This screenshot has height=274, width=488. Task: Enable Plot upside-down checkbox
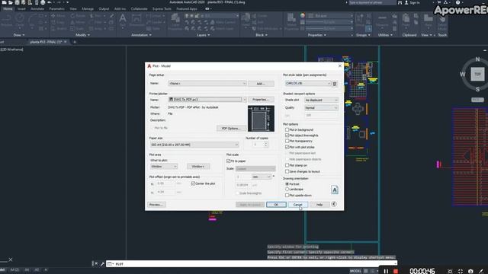pos(287,195)
